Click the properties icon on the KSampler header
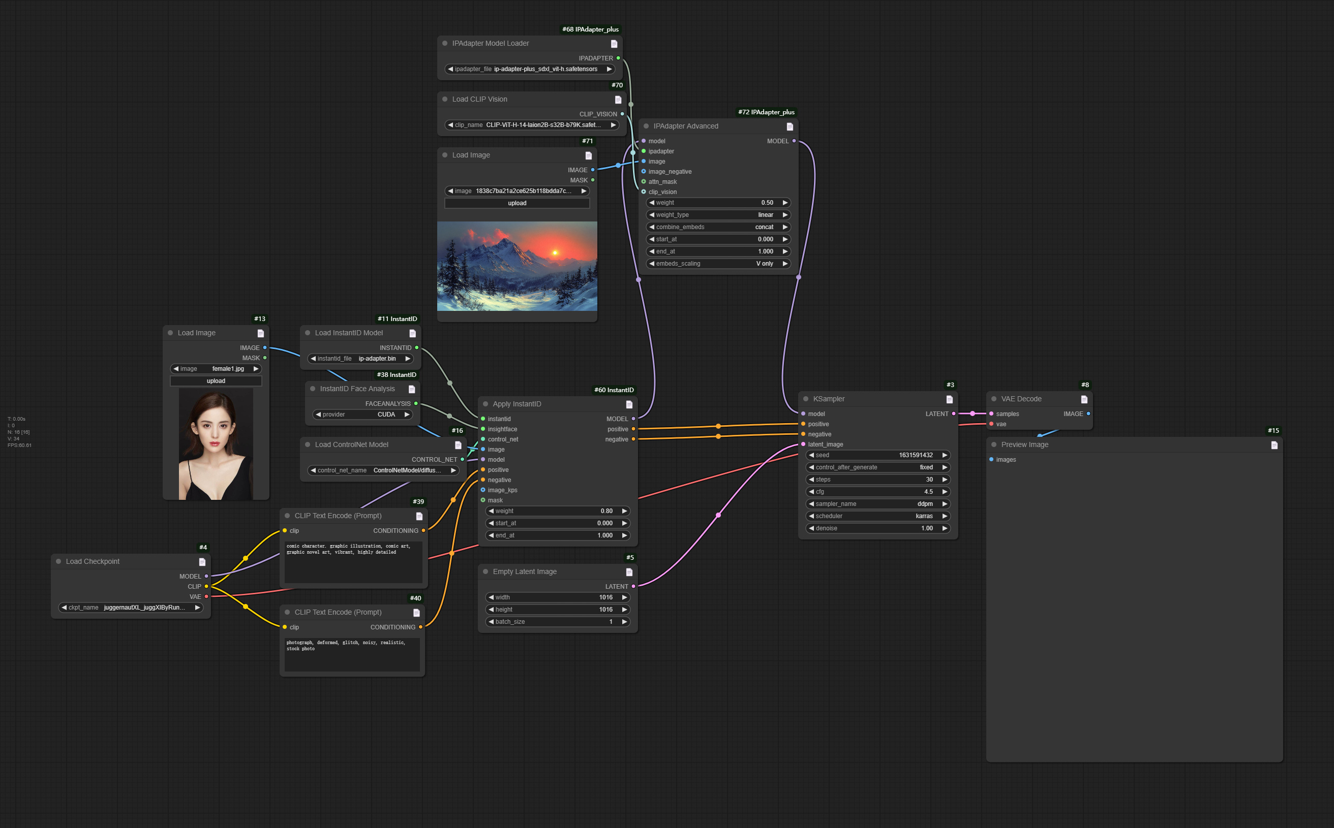Screen dimensions: 1334x828 point(949,399)
